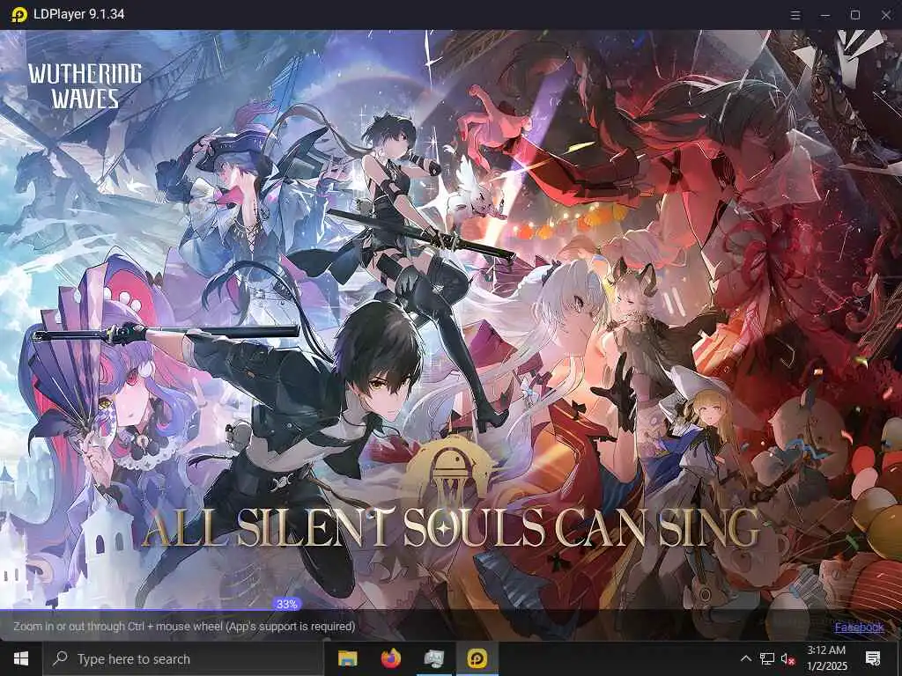Open the taskbar app right of Firefox
This screenshot has height=676, width=902.
coord(433,658)
